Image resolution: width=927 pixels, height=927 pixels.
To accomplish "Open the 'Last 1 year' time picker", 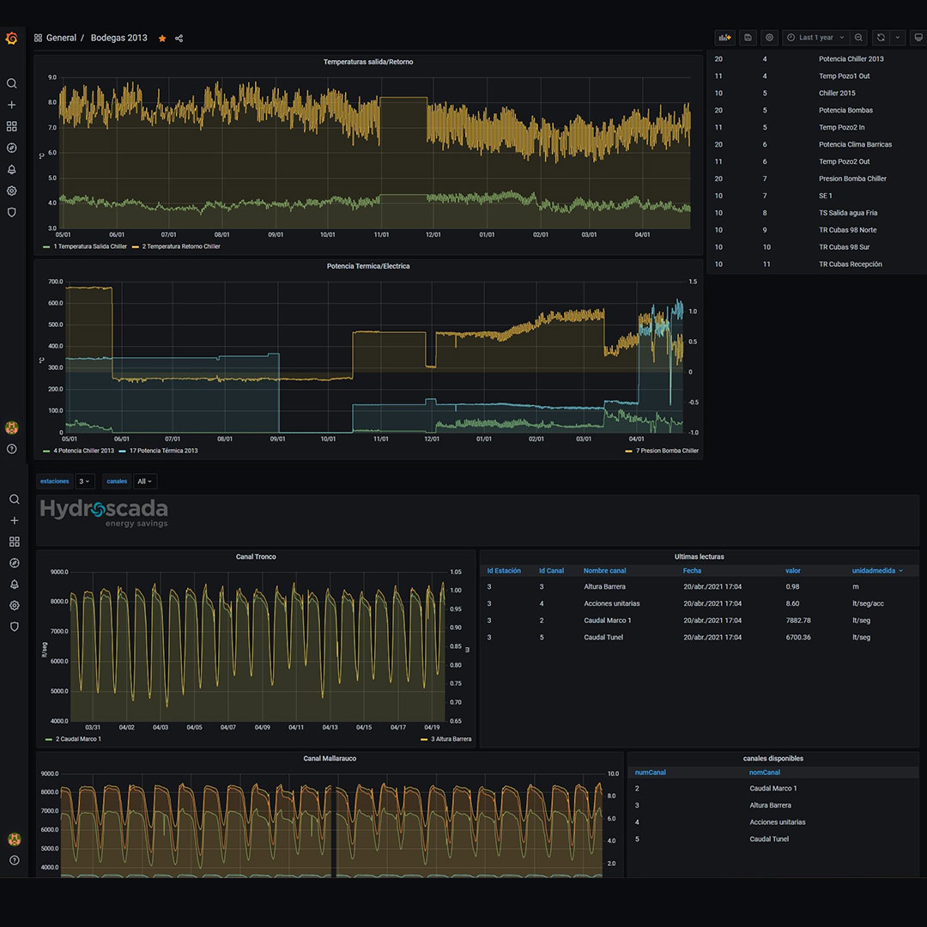I will [x=816, y=38].
